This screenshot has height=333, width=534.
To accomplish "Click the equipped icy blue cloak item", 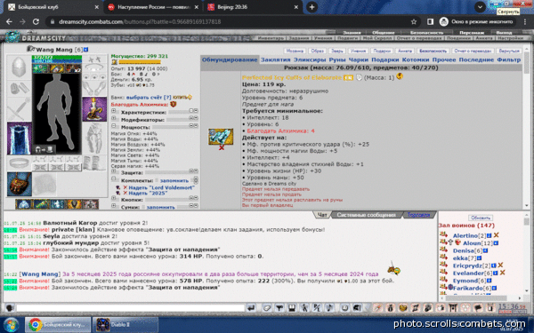I will click(20, 139).
